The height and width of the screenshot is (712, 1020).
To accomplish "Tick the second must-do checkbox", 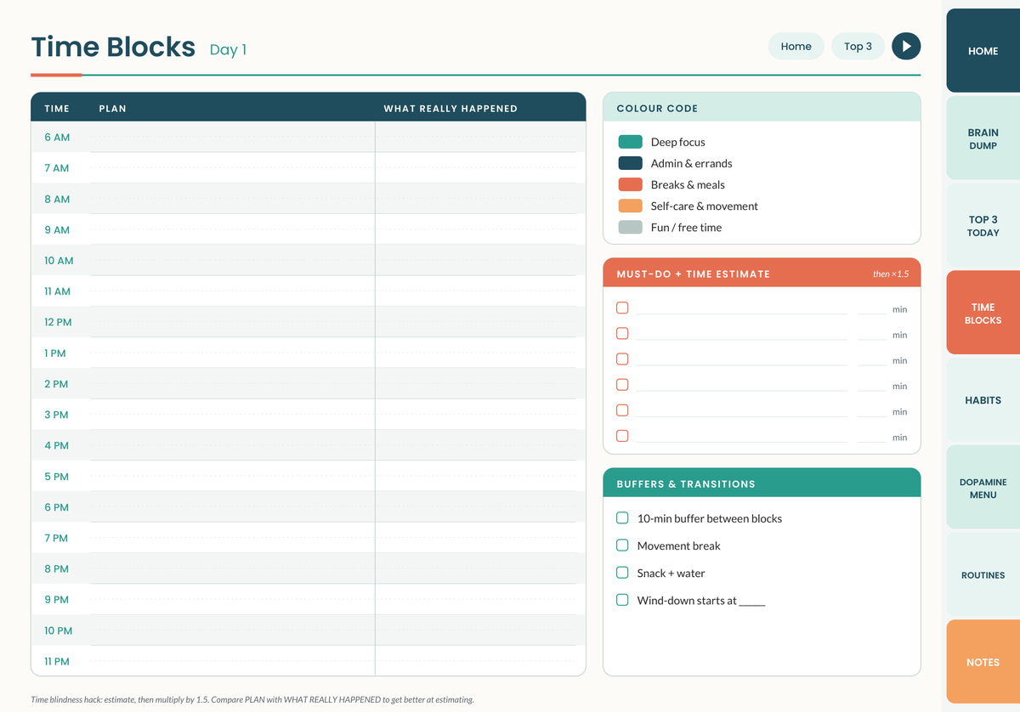I will 622,333.
